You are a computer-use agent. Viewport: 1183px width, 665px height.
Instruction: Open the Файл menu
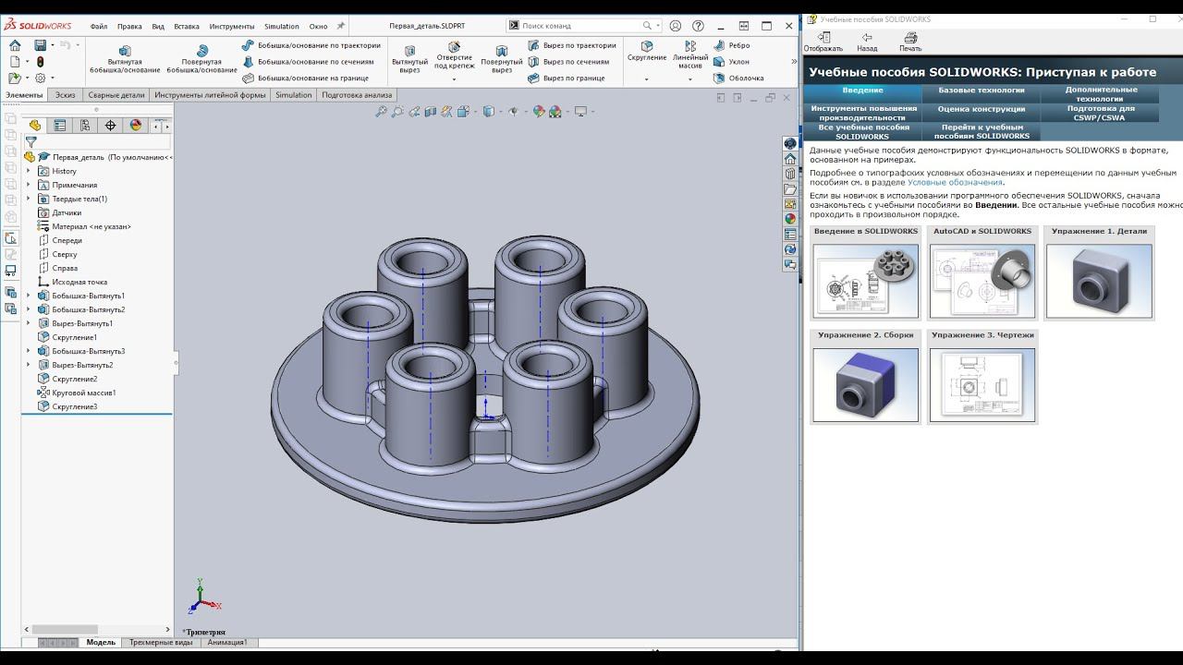coord(99,26)
